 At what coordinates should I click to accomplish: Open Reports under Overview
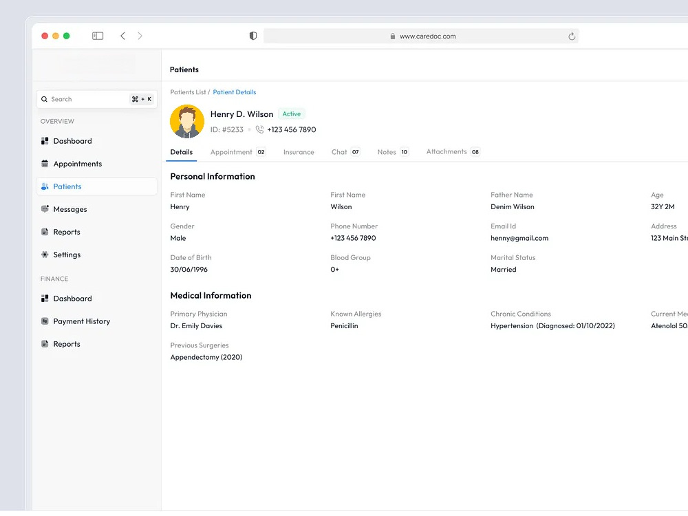(96, 232)
